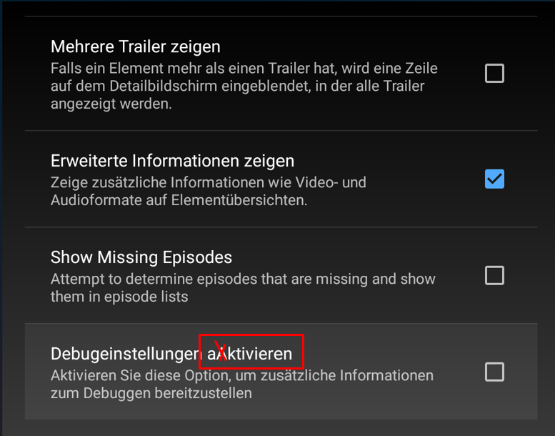Image resolution: width=555 pixels, height=436 pixels.
Task: Click the word Debugeinstellungen in the last row
Action: click(126, 354)
